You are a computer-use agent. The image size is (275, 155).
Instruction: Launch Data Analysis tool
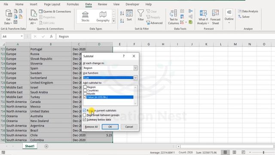[x=248, y=11]
